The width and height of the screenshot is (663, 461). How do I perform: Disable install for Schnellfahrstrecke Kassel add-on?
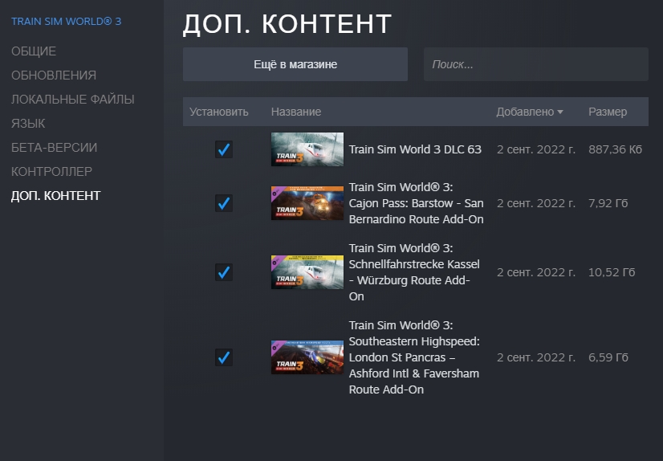pyautogui.click(x=224, y=272)
